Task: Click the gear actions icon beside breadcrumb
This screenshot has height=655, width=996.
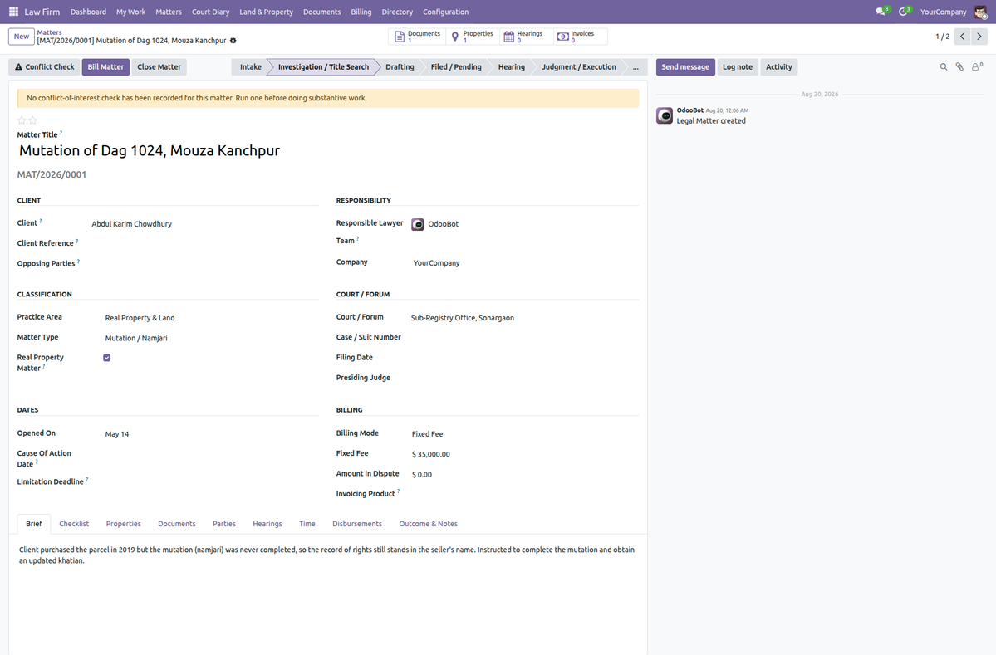Action: click(x=233, y=41)
